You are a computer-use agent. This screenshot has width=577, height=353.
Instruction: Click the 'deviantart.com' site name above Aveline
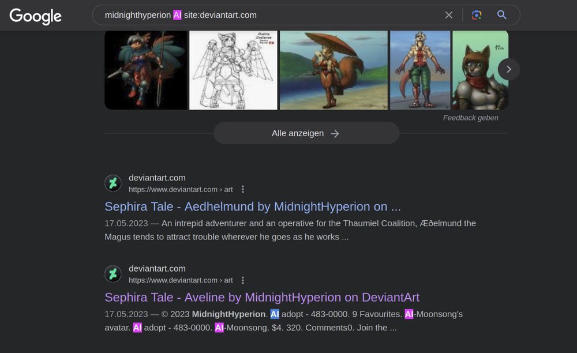(157, 269)
